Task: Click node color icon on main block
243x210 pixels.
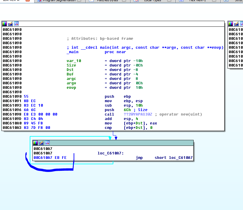Action: (x=4, y=24)
